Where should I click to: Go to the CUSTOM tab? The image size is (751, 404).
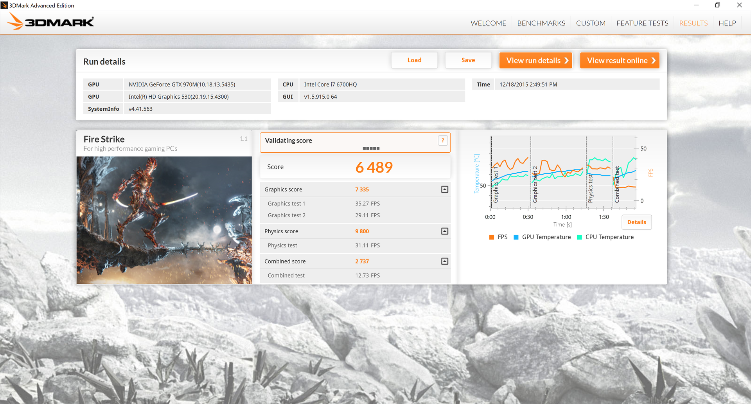pyautogui.click(x=591, y=23)
